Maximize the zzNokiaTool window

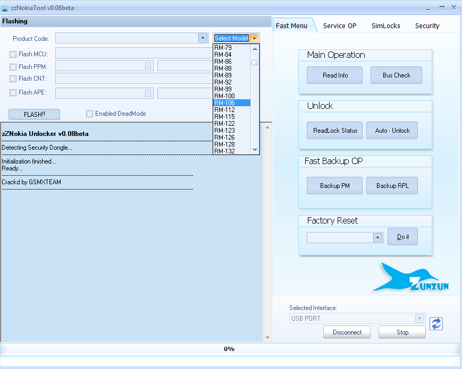click(x=442, y=8)
